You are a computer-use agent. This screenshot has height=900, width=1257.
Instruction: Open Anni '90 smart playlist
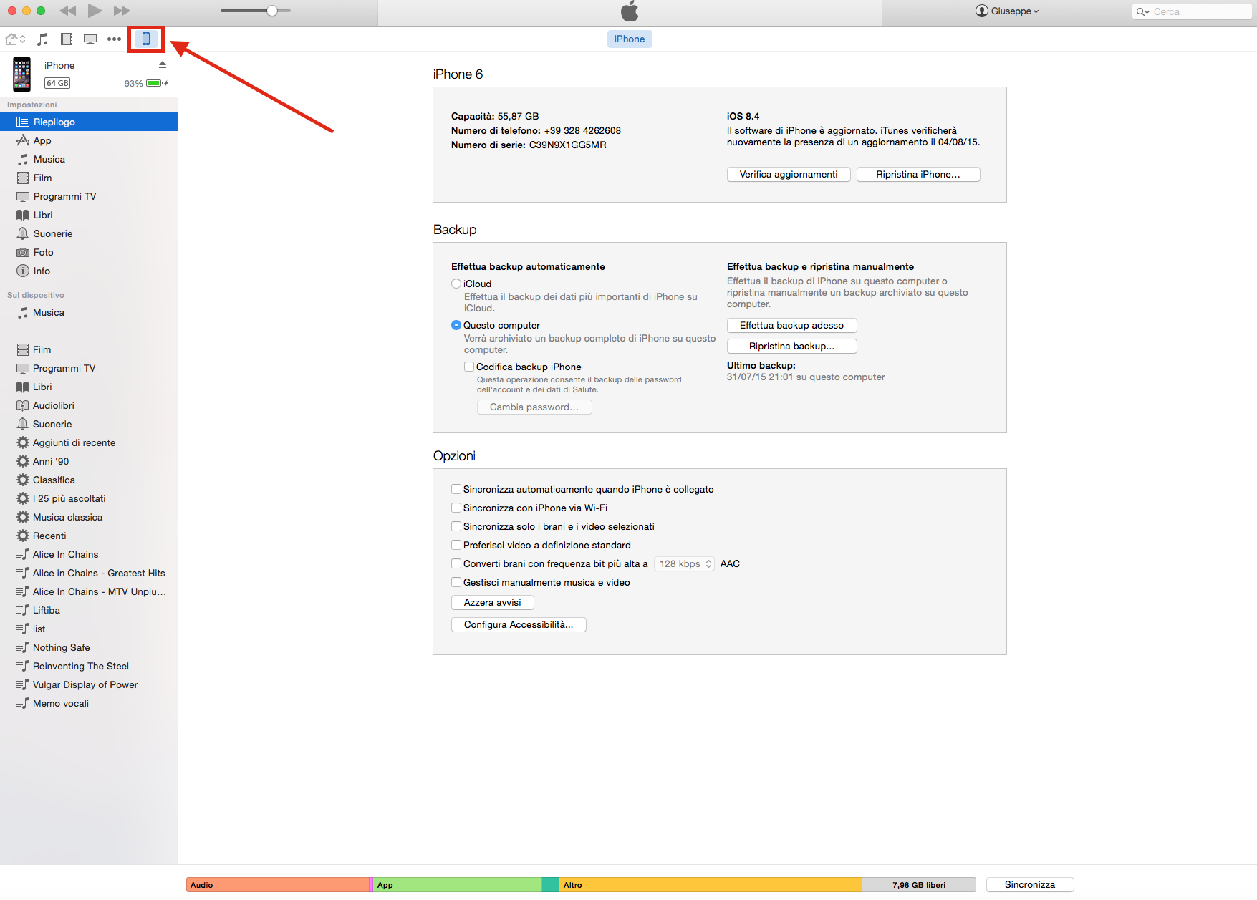[x=89, y=461]
